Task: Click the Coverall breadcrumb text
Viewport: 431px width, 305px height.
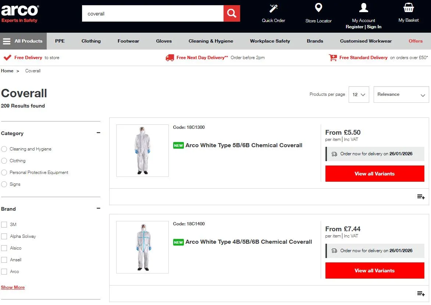Action: tap(33, 71)
